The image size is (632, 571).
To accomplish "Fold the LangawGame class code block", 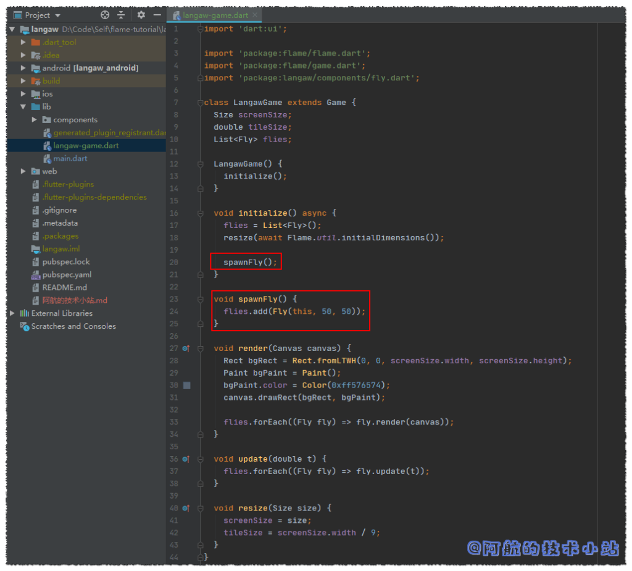I will coord(199,103).
